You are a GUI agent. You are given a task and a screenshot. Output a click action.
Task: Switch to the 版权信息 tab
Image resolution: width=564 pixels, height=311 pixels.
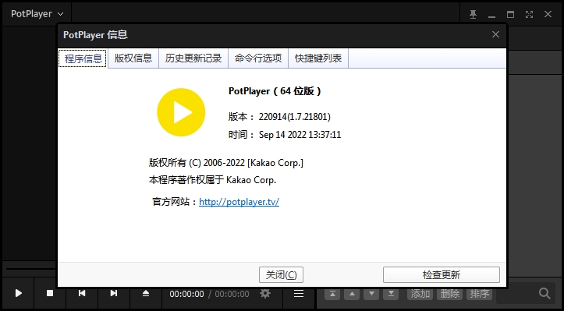[133, 58]
